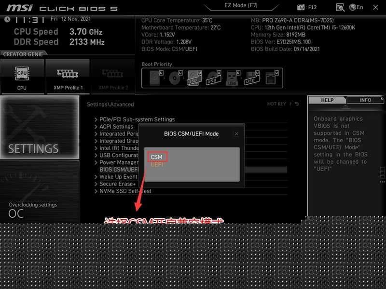The height and width of the screenshot is (289, 386).
Task: Switch to the INFO tab
Action: pyautogui.click(x=365, y=100)
